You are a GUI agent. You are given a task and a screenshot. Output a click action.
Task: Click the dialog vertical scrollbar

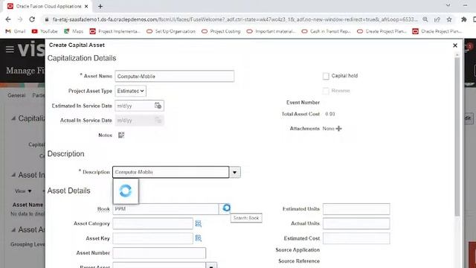[457, 137]
